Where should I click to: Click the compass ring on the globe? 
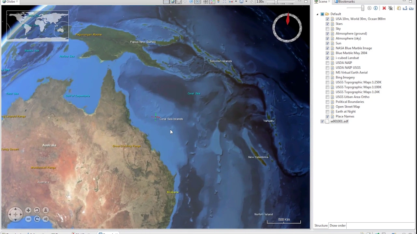[x=287, y=28]
